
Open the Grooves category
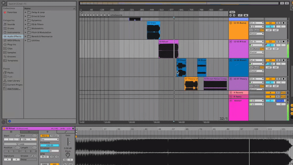click(x=12, y=56)
